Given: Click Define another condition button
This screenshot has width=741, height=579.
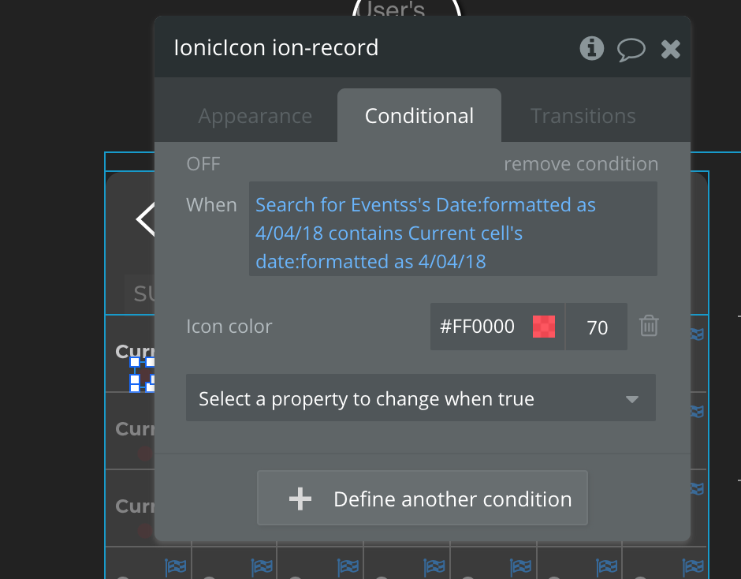Looking at the screenshot, I should point(422,499).
